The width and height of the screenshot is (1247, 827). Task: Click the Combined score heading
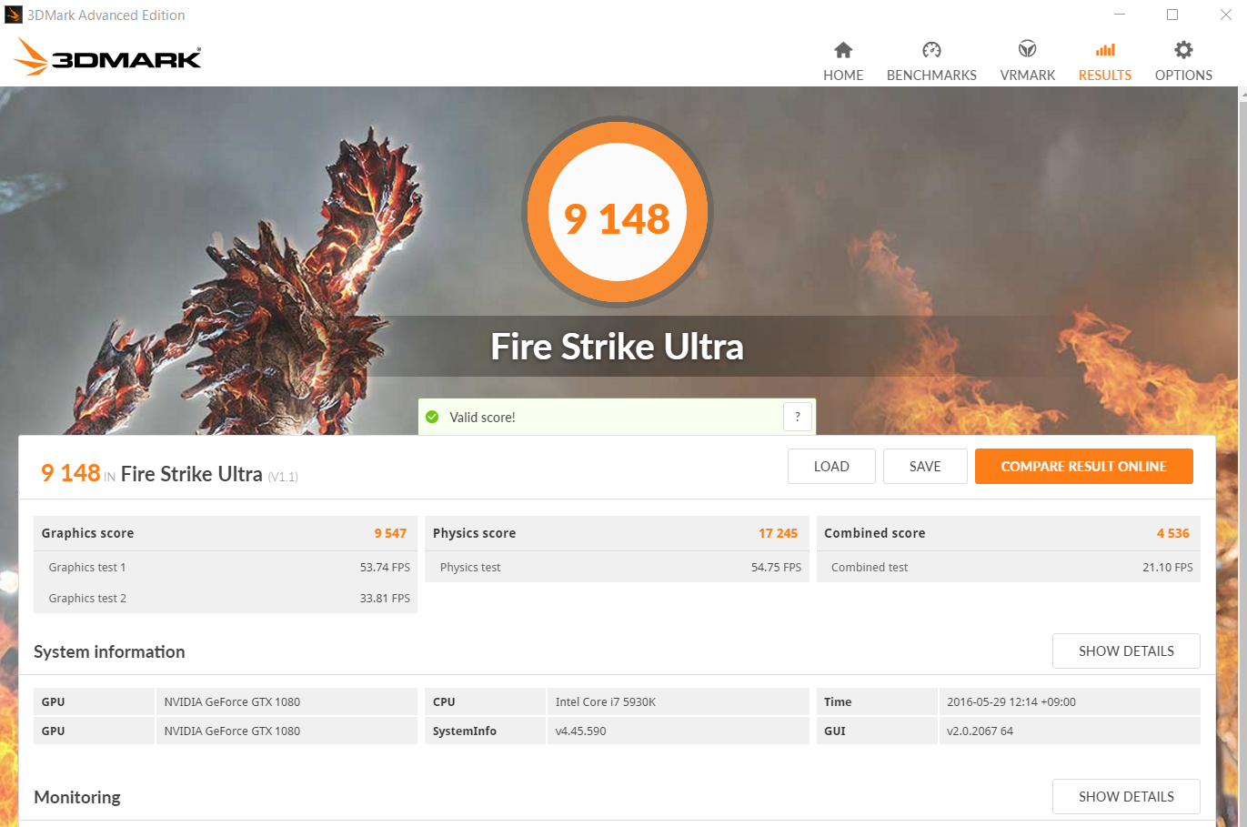click(874, 533)
